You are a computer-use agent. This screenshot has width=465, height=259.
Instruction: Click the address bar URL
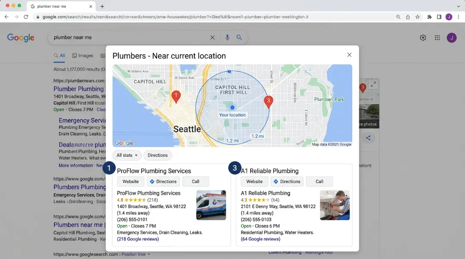pyautogui.click(x=175, y=17)
